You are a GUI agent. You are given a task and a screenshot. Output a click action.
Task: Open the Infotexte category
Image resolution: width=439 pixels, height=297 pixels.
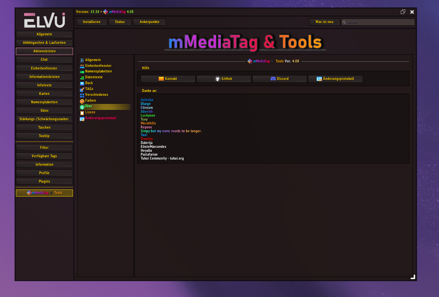pyautogui.click(x=44, y=85)
